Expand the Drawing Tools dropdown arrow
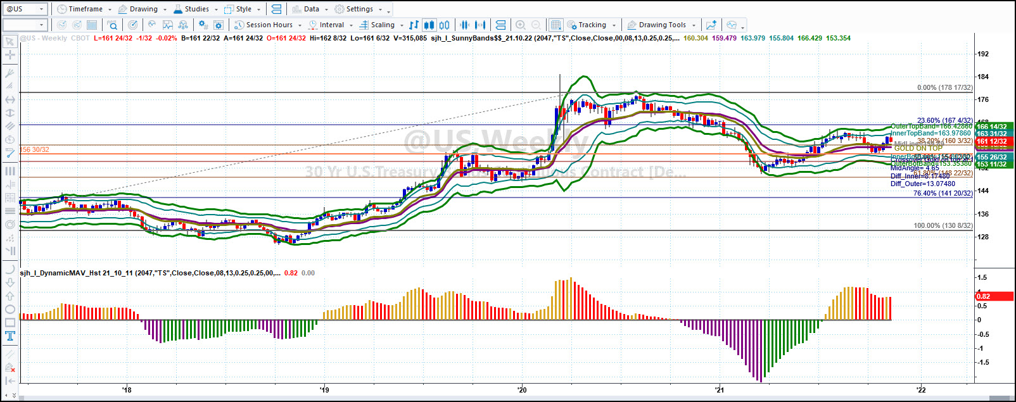The image size is (1016, 402). [694, 25]
